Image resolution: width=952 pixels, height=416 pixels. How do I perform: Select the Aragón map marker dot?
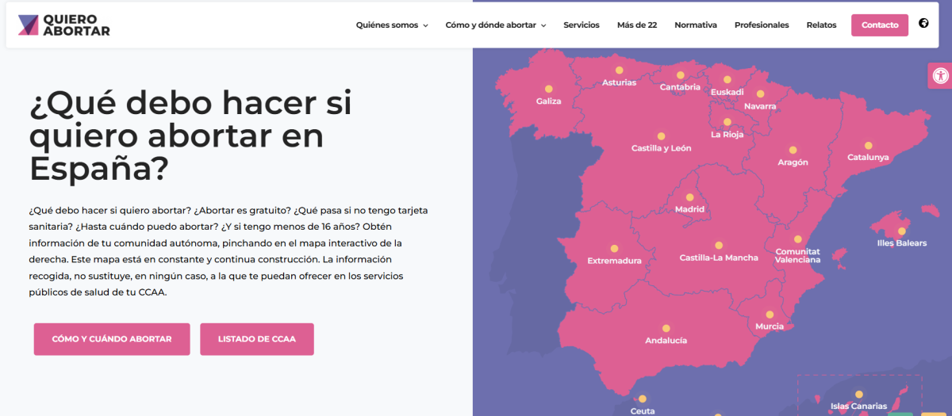(x=793, y=150)
